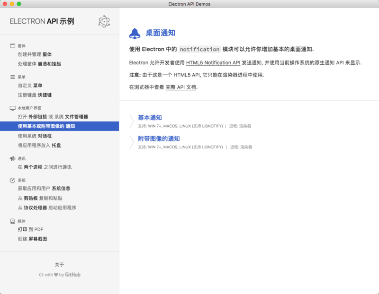
Task: Click the megaphone icon beside 通讯
Action: (x=13, y=158)
